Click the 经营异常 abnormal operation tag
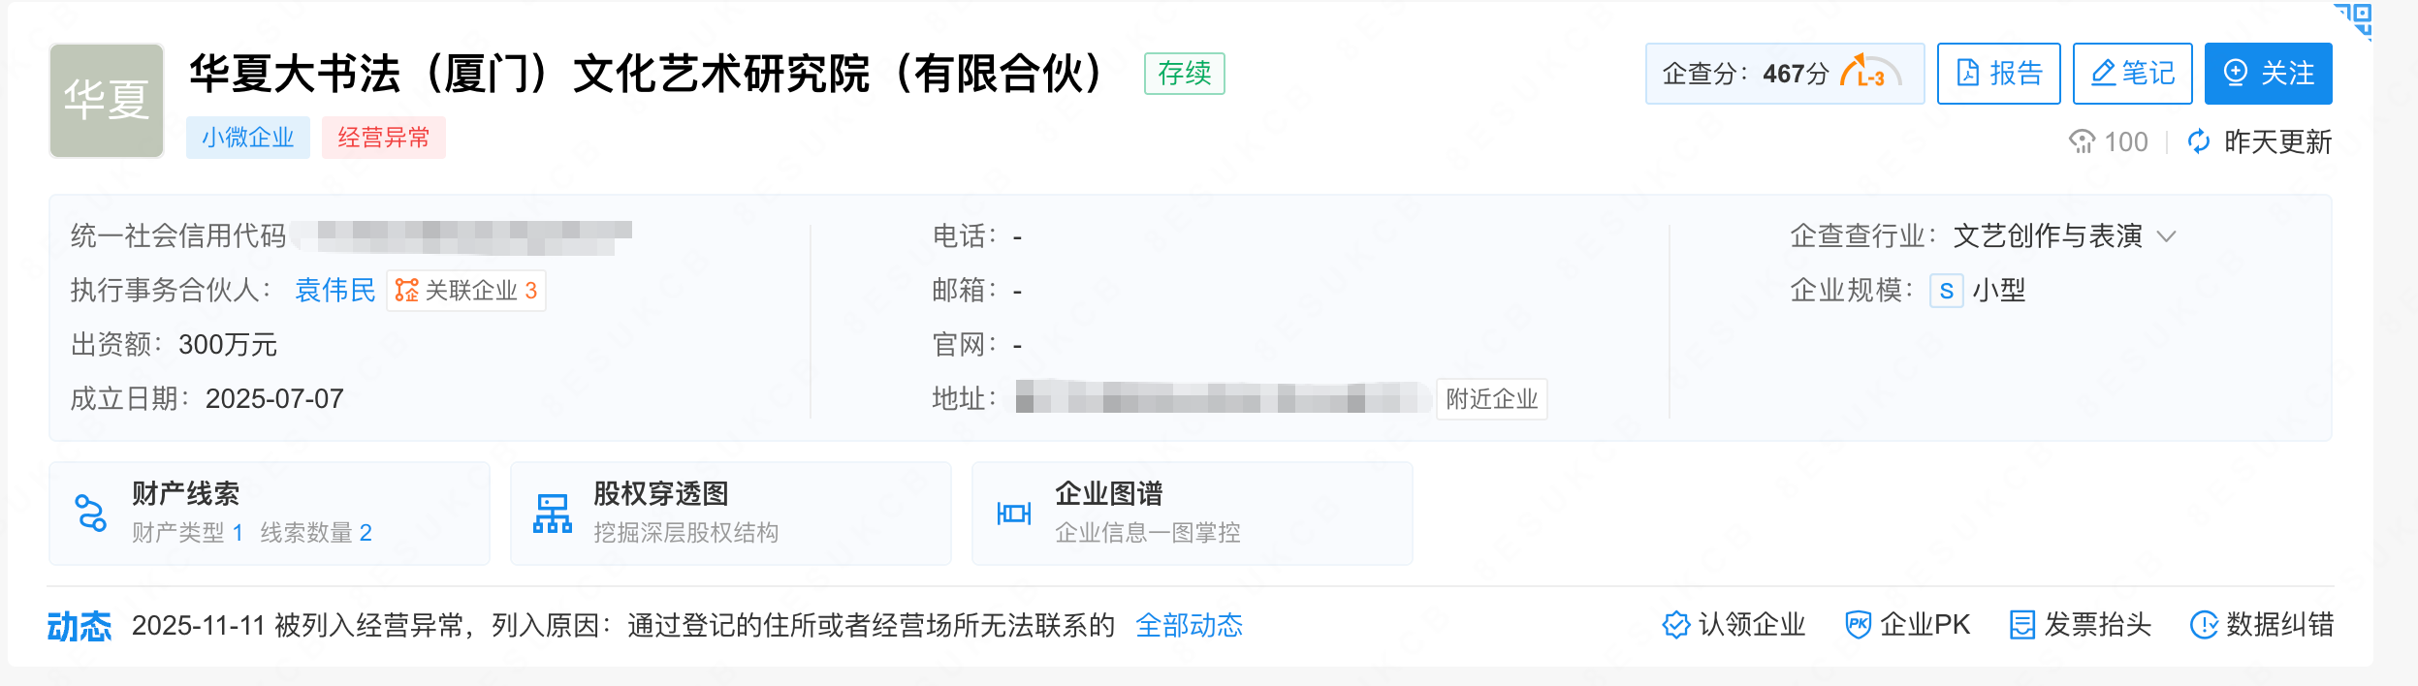2418x686 pixels. point(383,138)
